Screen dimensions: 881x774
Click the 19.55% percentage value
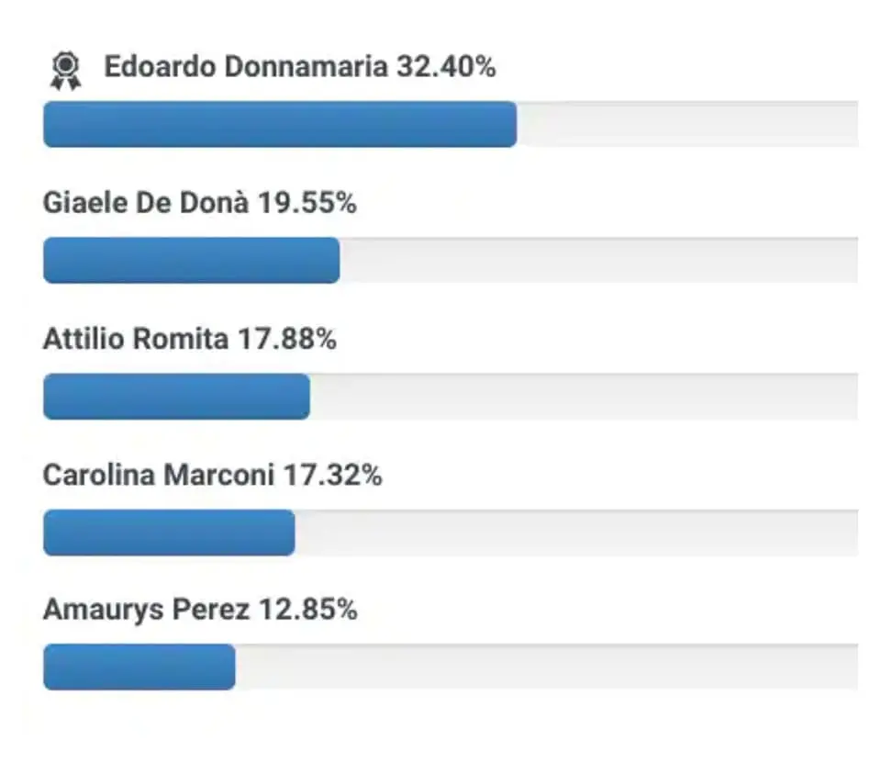tap(307, 203)
